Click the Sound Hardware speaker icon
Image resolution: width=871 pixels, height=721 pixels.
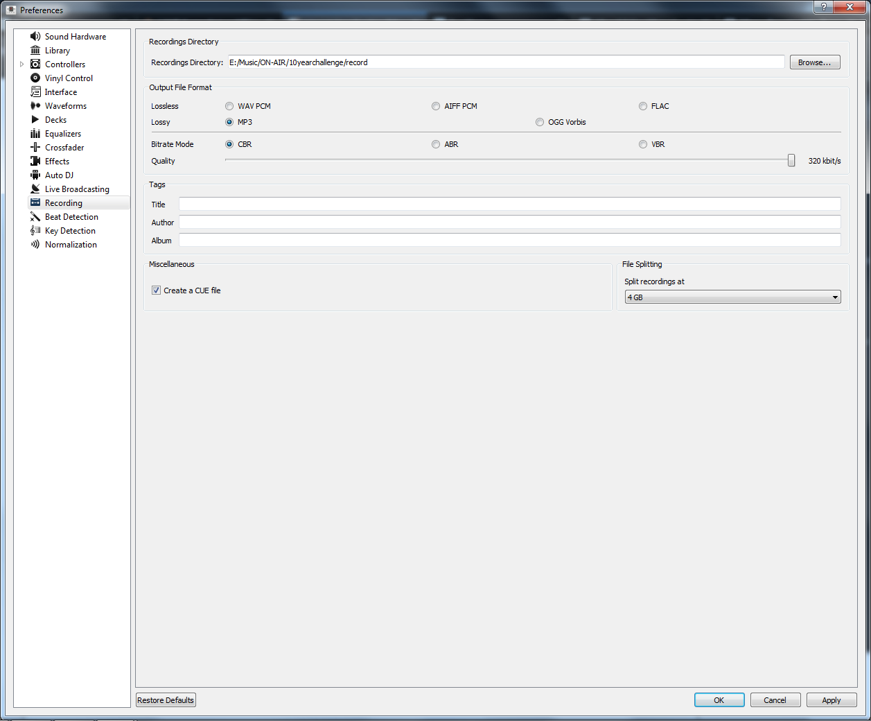(x=35, y=37)
